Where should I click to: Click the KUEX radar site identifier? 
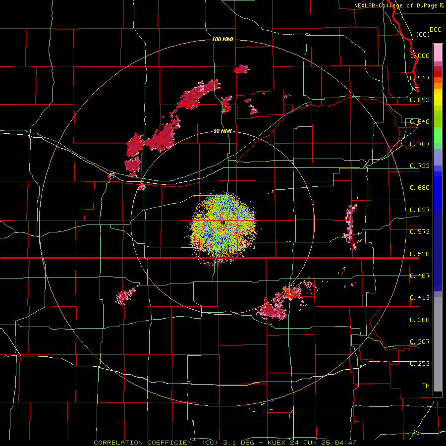[x=278, y=443]
